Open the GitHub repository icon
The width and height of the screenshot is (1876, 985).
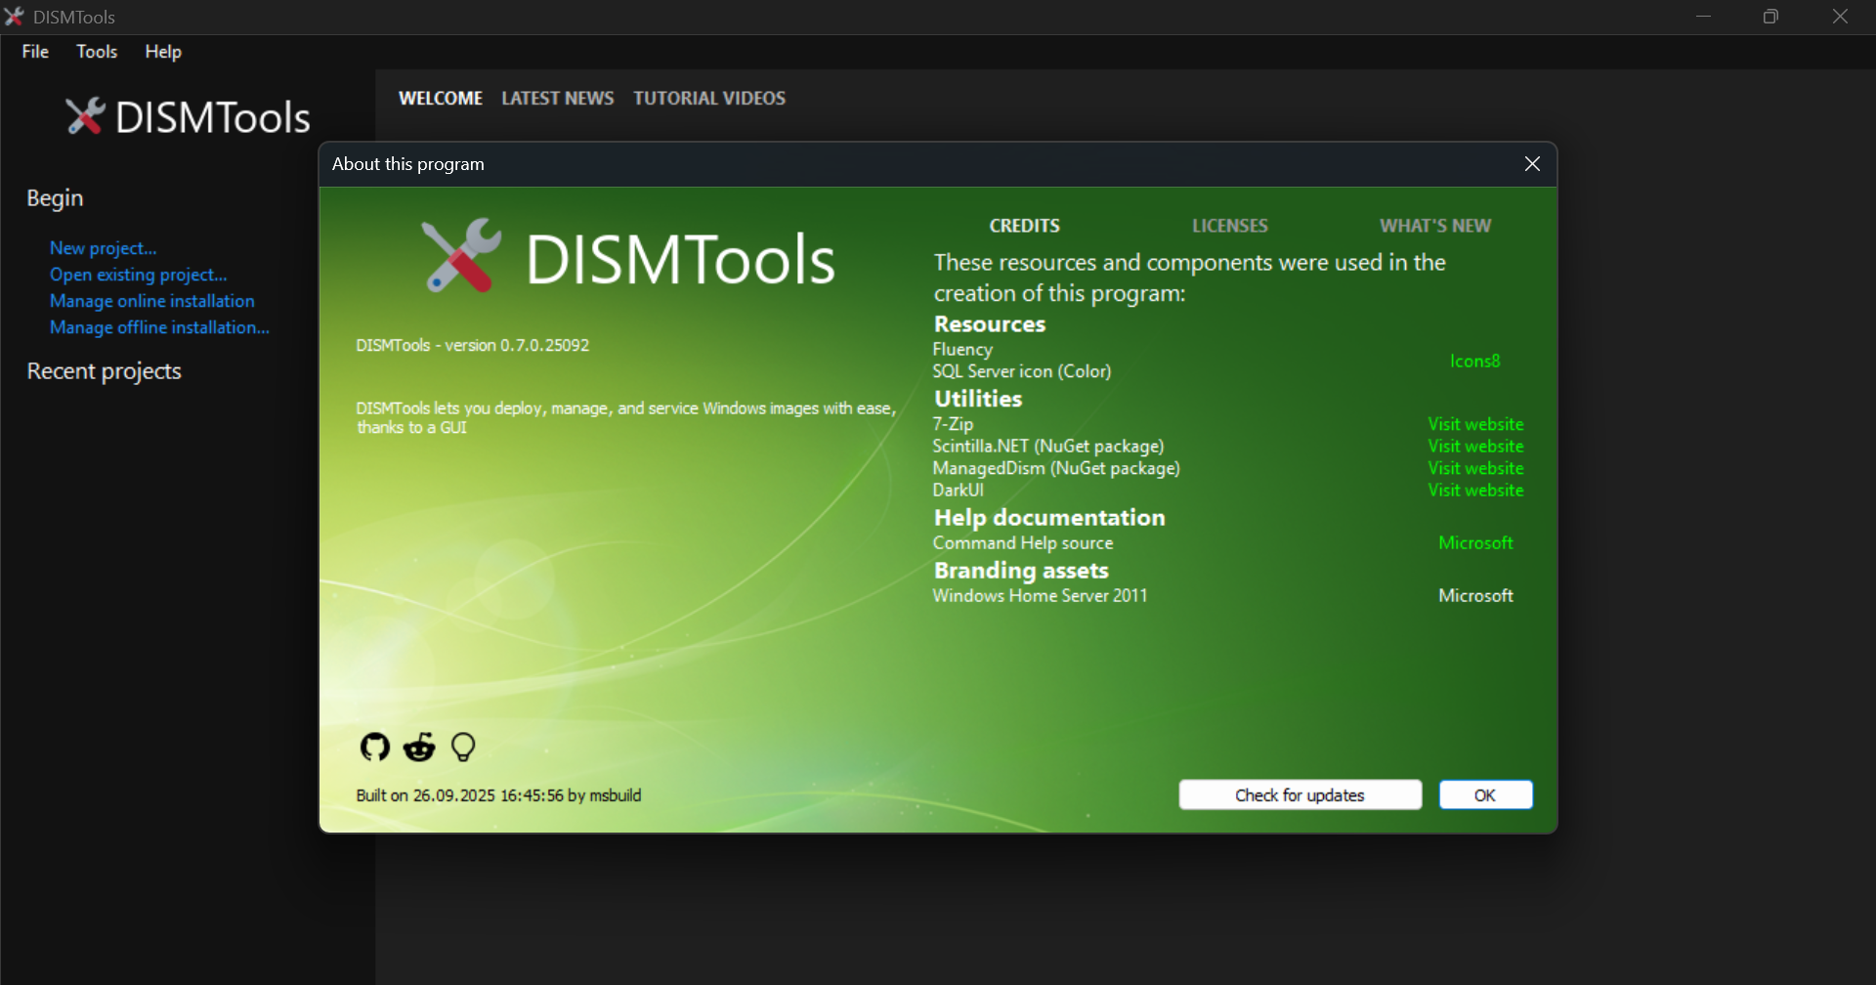click(x=375, y=748)
